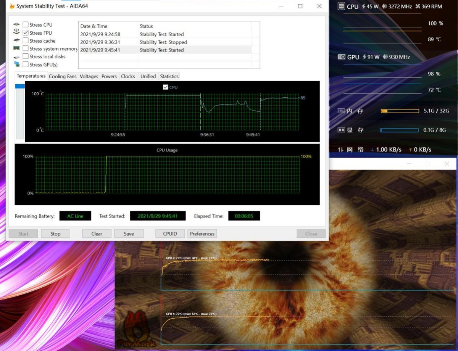Click the green AC Line battery field
Viewport: 458px width, 351px height.
tap(75, 216)
